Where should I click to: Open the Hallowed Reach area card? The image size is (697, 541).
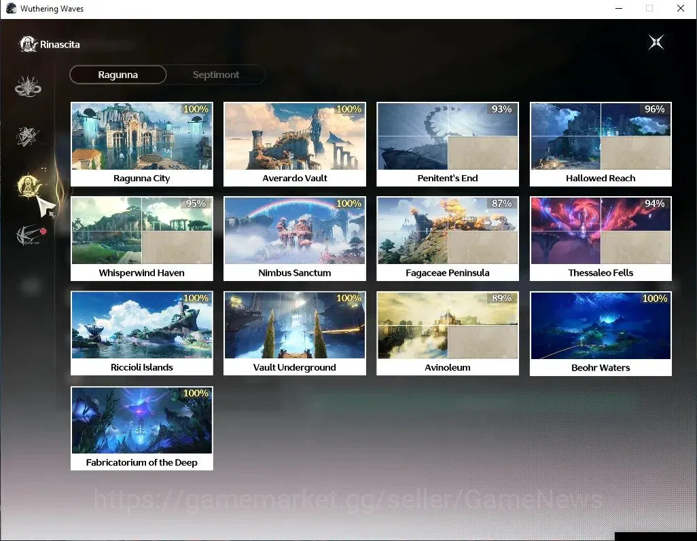(601, 144)
